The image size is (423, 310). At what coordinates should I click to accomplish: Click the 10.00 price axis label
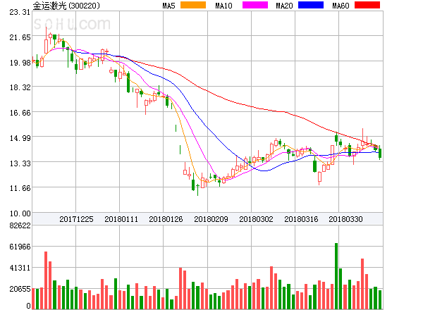coord(20,213)
